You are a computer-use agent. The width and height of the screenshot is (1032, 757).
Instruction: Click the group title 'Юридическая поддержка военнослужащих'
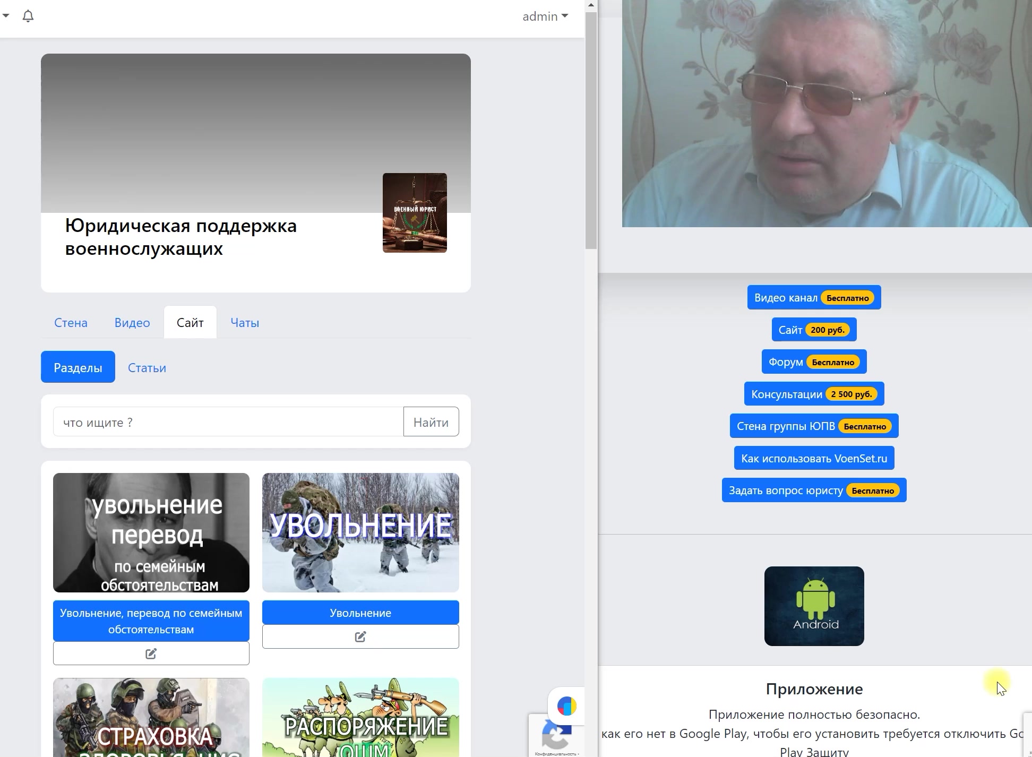point(180,237)
